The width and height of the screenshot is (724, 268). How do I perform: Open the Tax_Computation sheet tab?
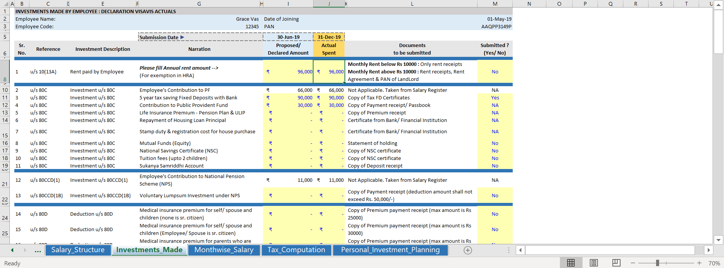pos(296,250)
